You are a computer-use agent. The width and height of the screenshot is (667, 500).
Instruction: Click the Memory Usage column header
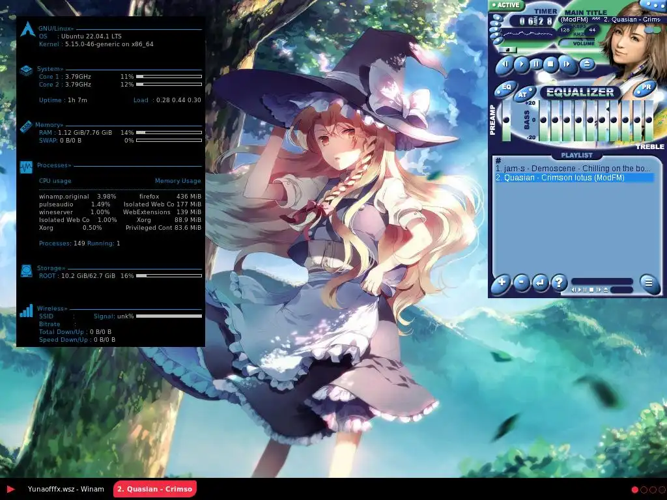click(x=178, y=181)
